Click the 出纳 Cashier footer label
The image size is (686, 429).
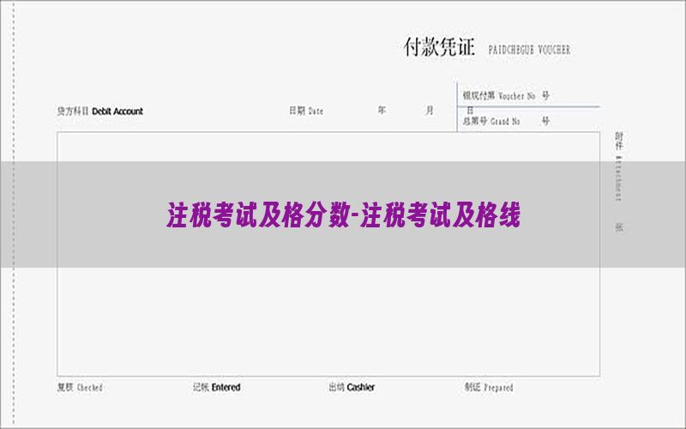352,387
